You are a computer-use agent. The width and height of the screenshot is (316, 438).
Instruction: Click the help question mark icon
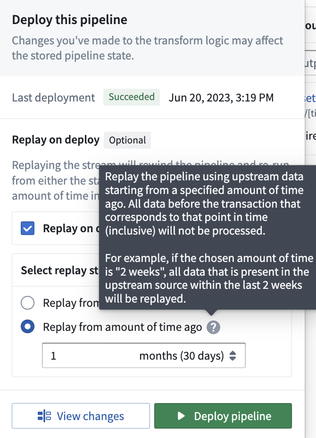tap(213, 327)
